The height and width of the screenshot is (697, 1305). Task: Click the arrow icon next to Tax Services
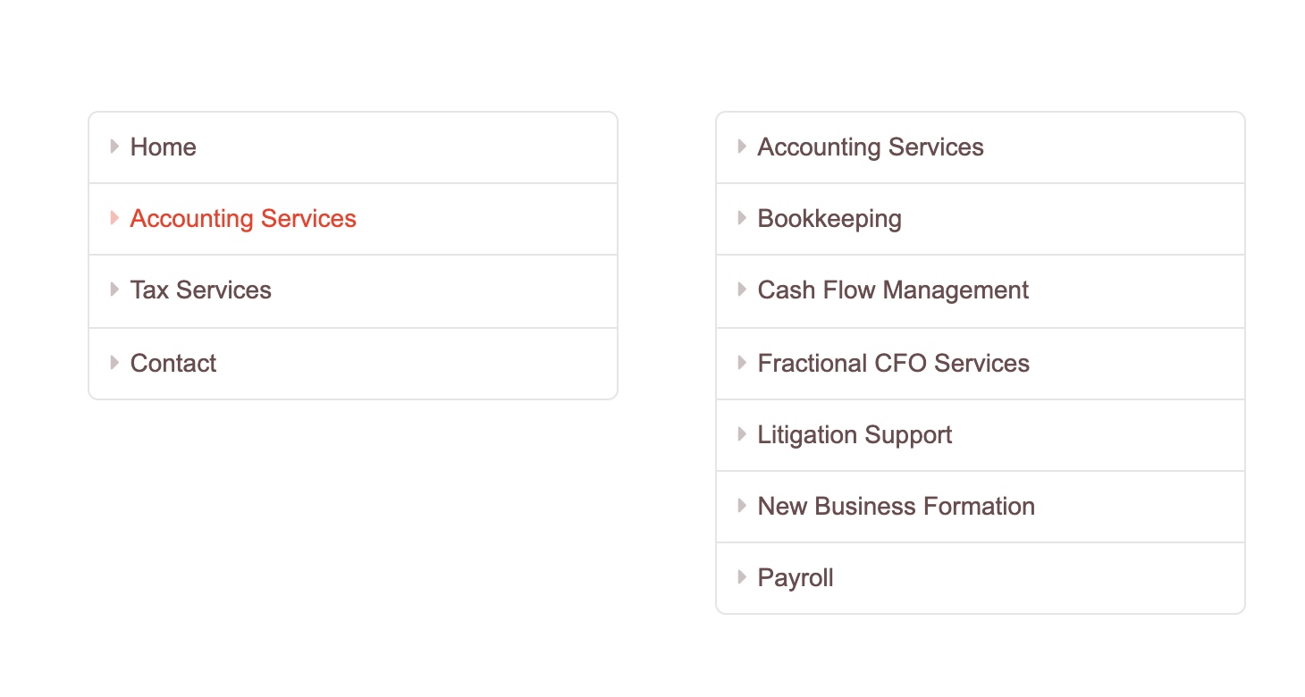pos(114,290)
